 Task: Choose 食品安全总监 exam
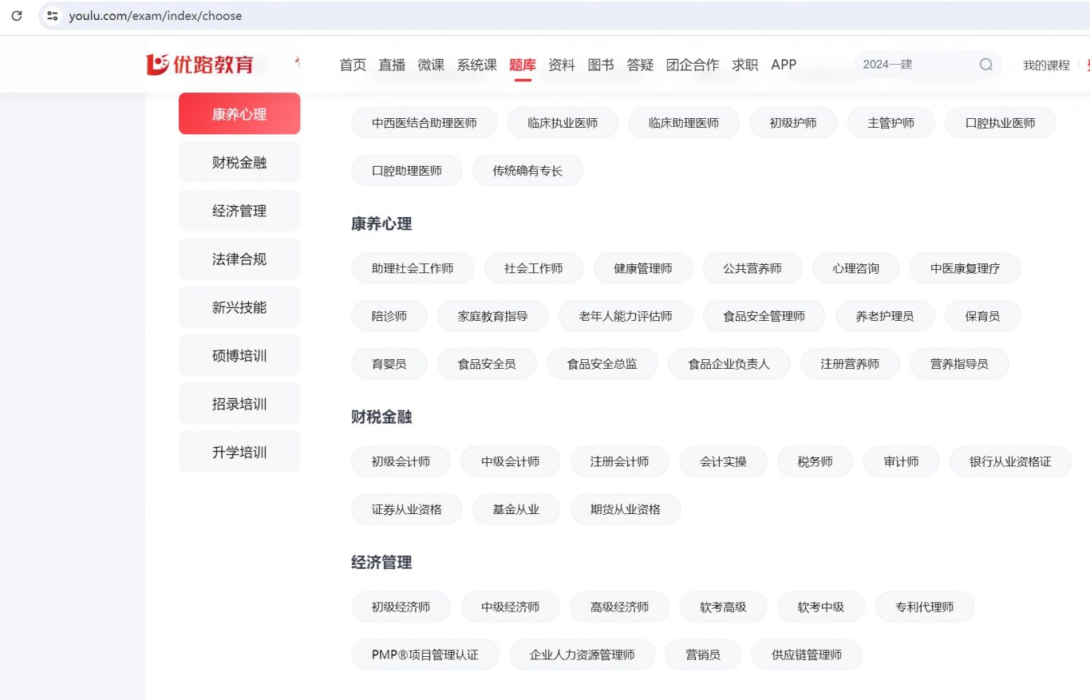coord(602,364)
